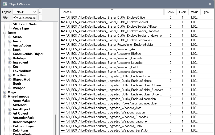Click the VAR icon beside Starter_Outfits_EnclaveOfficer
Viewport: 215px width, 135px height.
click(x=63, y=18)
